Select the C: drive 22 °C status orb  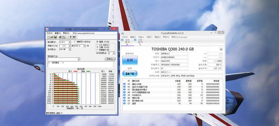pyautogui.click(x=135, y=40)
